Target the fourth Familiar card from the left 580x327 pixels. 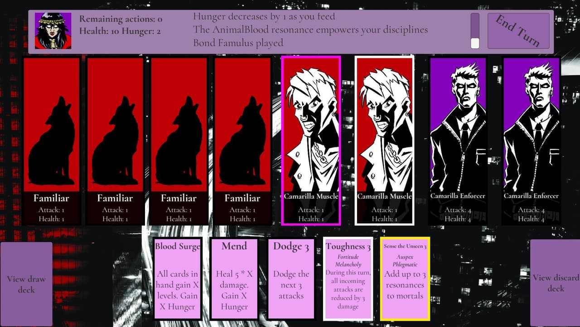(242, 141)
